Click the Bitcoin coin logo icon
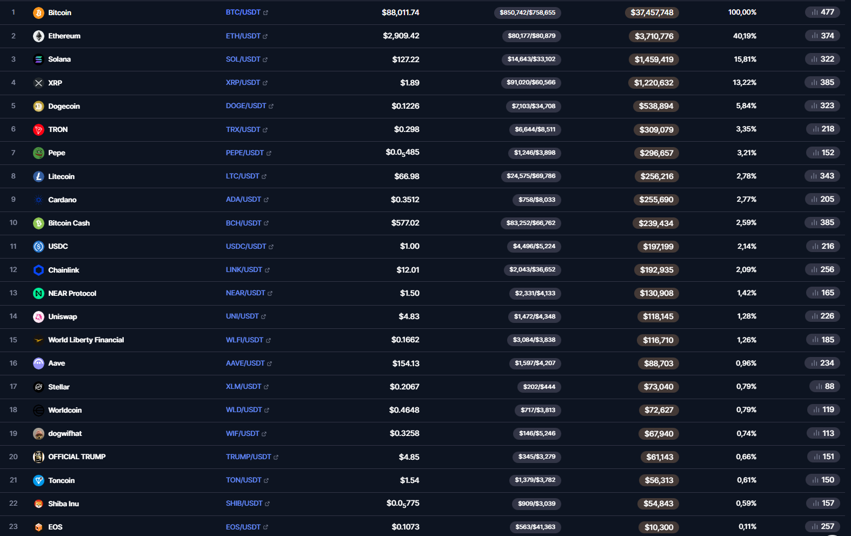This screenshot has width=851, height=536. (38, 13)
